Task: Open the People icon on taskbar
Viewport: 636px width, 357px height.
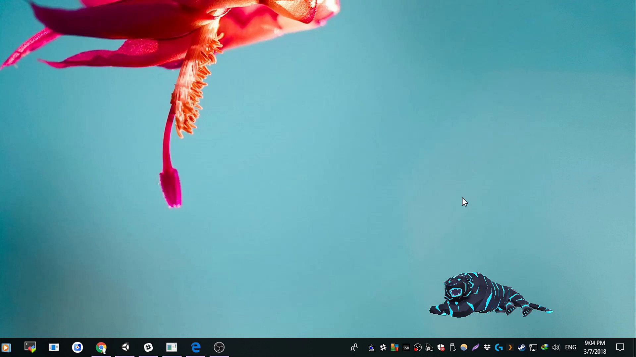Action: 354,347
